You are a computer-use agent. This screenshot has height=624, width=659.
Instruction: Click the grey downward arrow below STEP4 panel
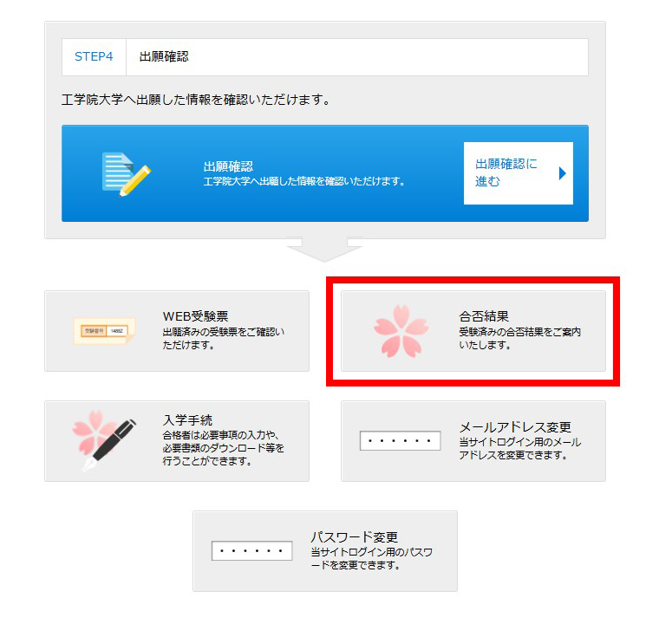click(324, 250)
